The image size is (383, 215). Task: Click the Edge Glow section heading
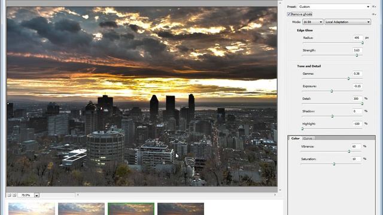pos(305,30)
